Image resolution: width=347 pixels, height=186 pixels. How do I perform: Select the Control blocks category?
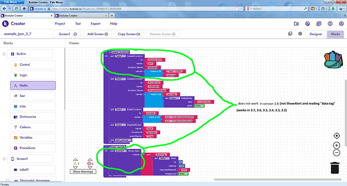click(x=33, y=64)
